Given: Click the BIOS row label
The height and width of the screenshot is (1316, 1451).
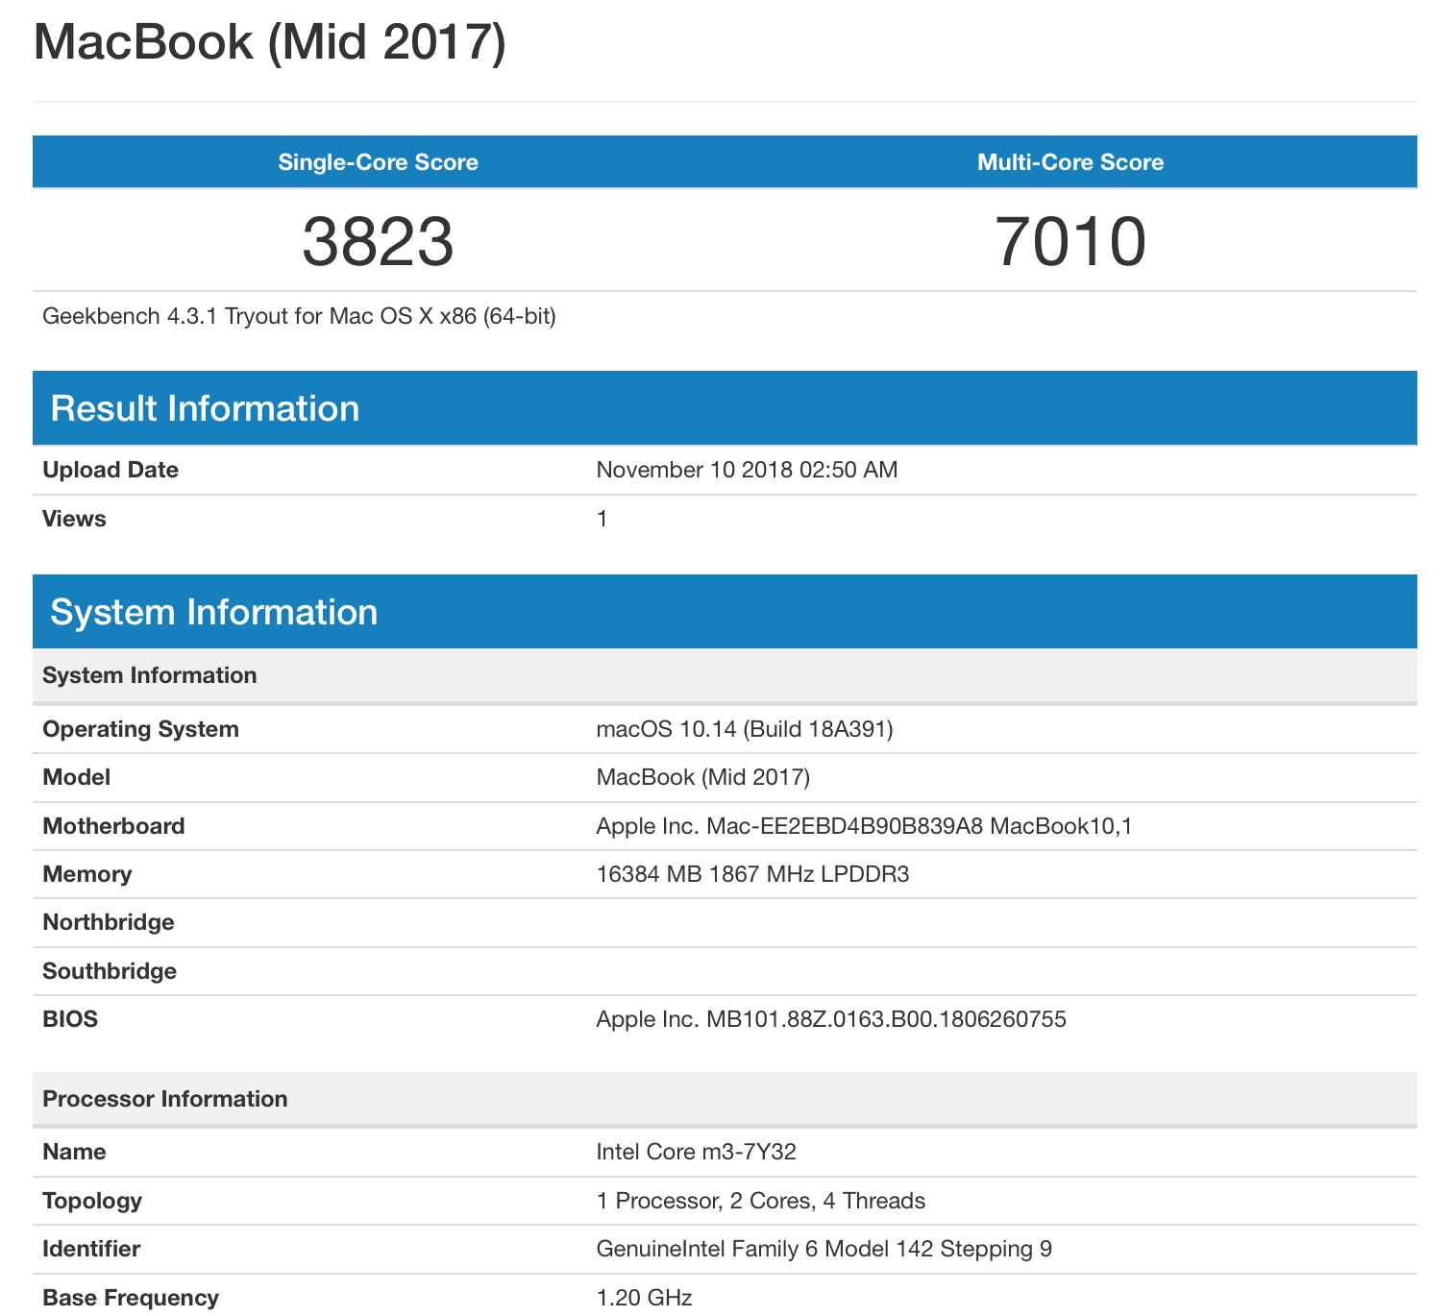Looking at the screenshot, I should click(70, 1019).
